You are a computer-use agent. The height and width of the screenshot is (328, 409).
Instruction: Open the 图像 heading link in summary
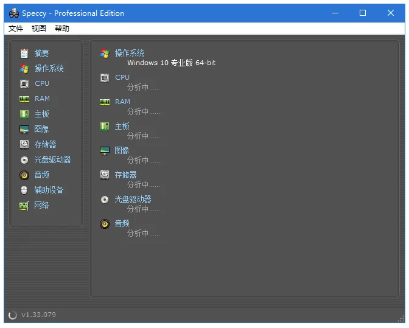pos(122,150)
